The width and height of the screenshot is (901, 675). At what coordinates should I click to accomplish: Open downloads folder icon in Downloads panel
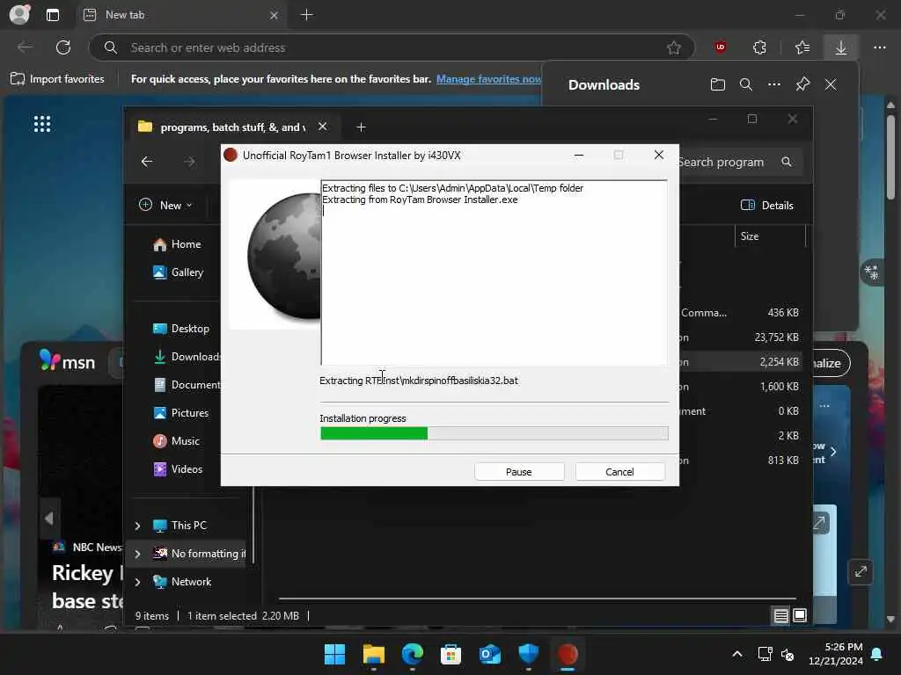coord(718,85)
